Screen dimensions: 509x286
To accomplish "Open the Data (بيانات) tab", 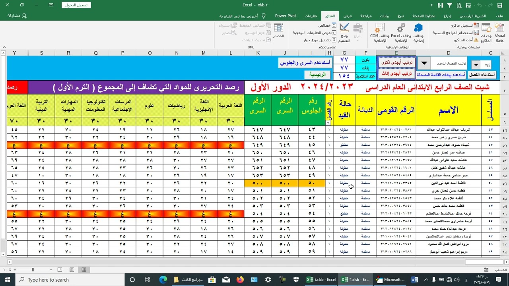I will coord(385,16).
